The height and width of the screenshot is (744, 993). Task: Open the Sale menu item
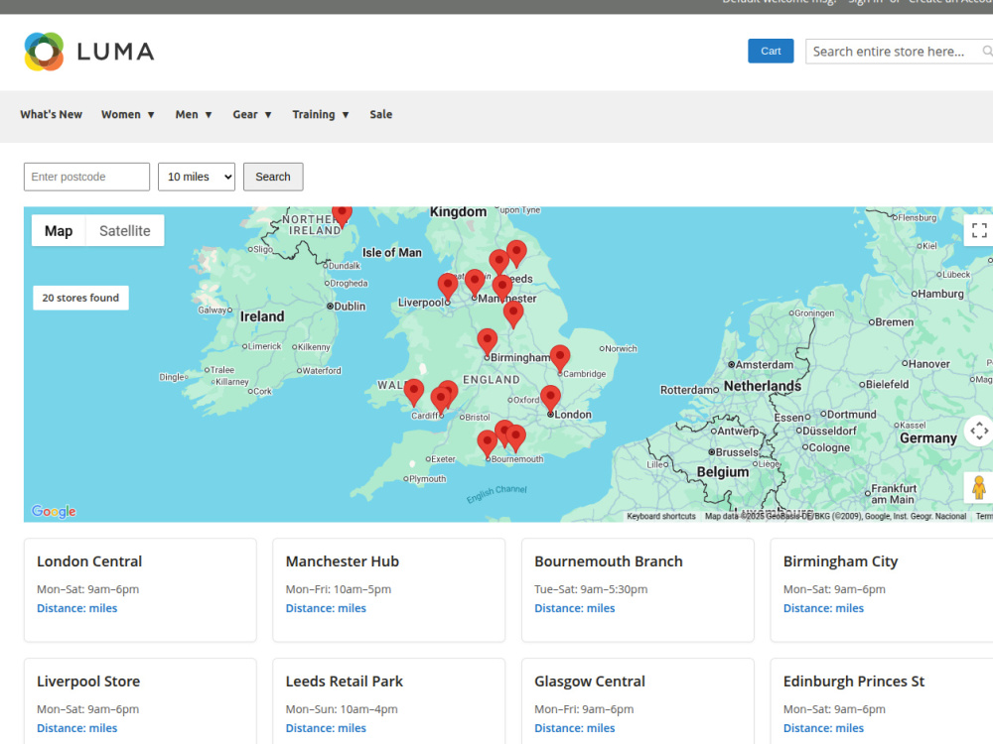[x=381, y=114]
